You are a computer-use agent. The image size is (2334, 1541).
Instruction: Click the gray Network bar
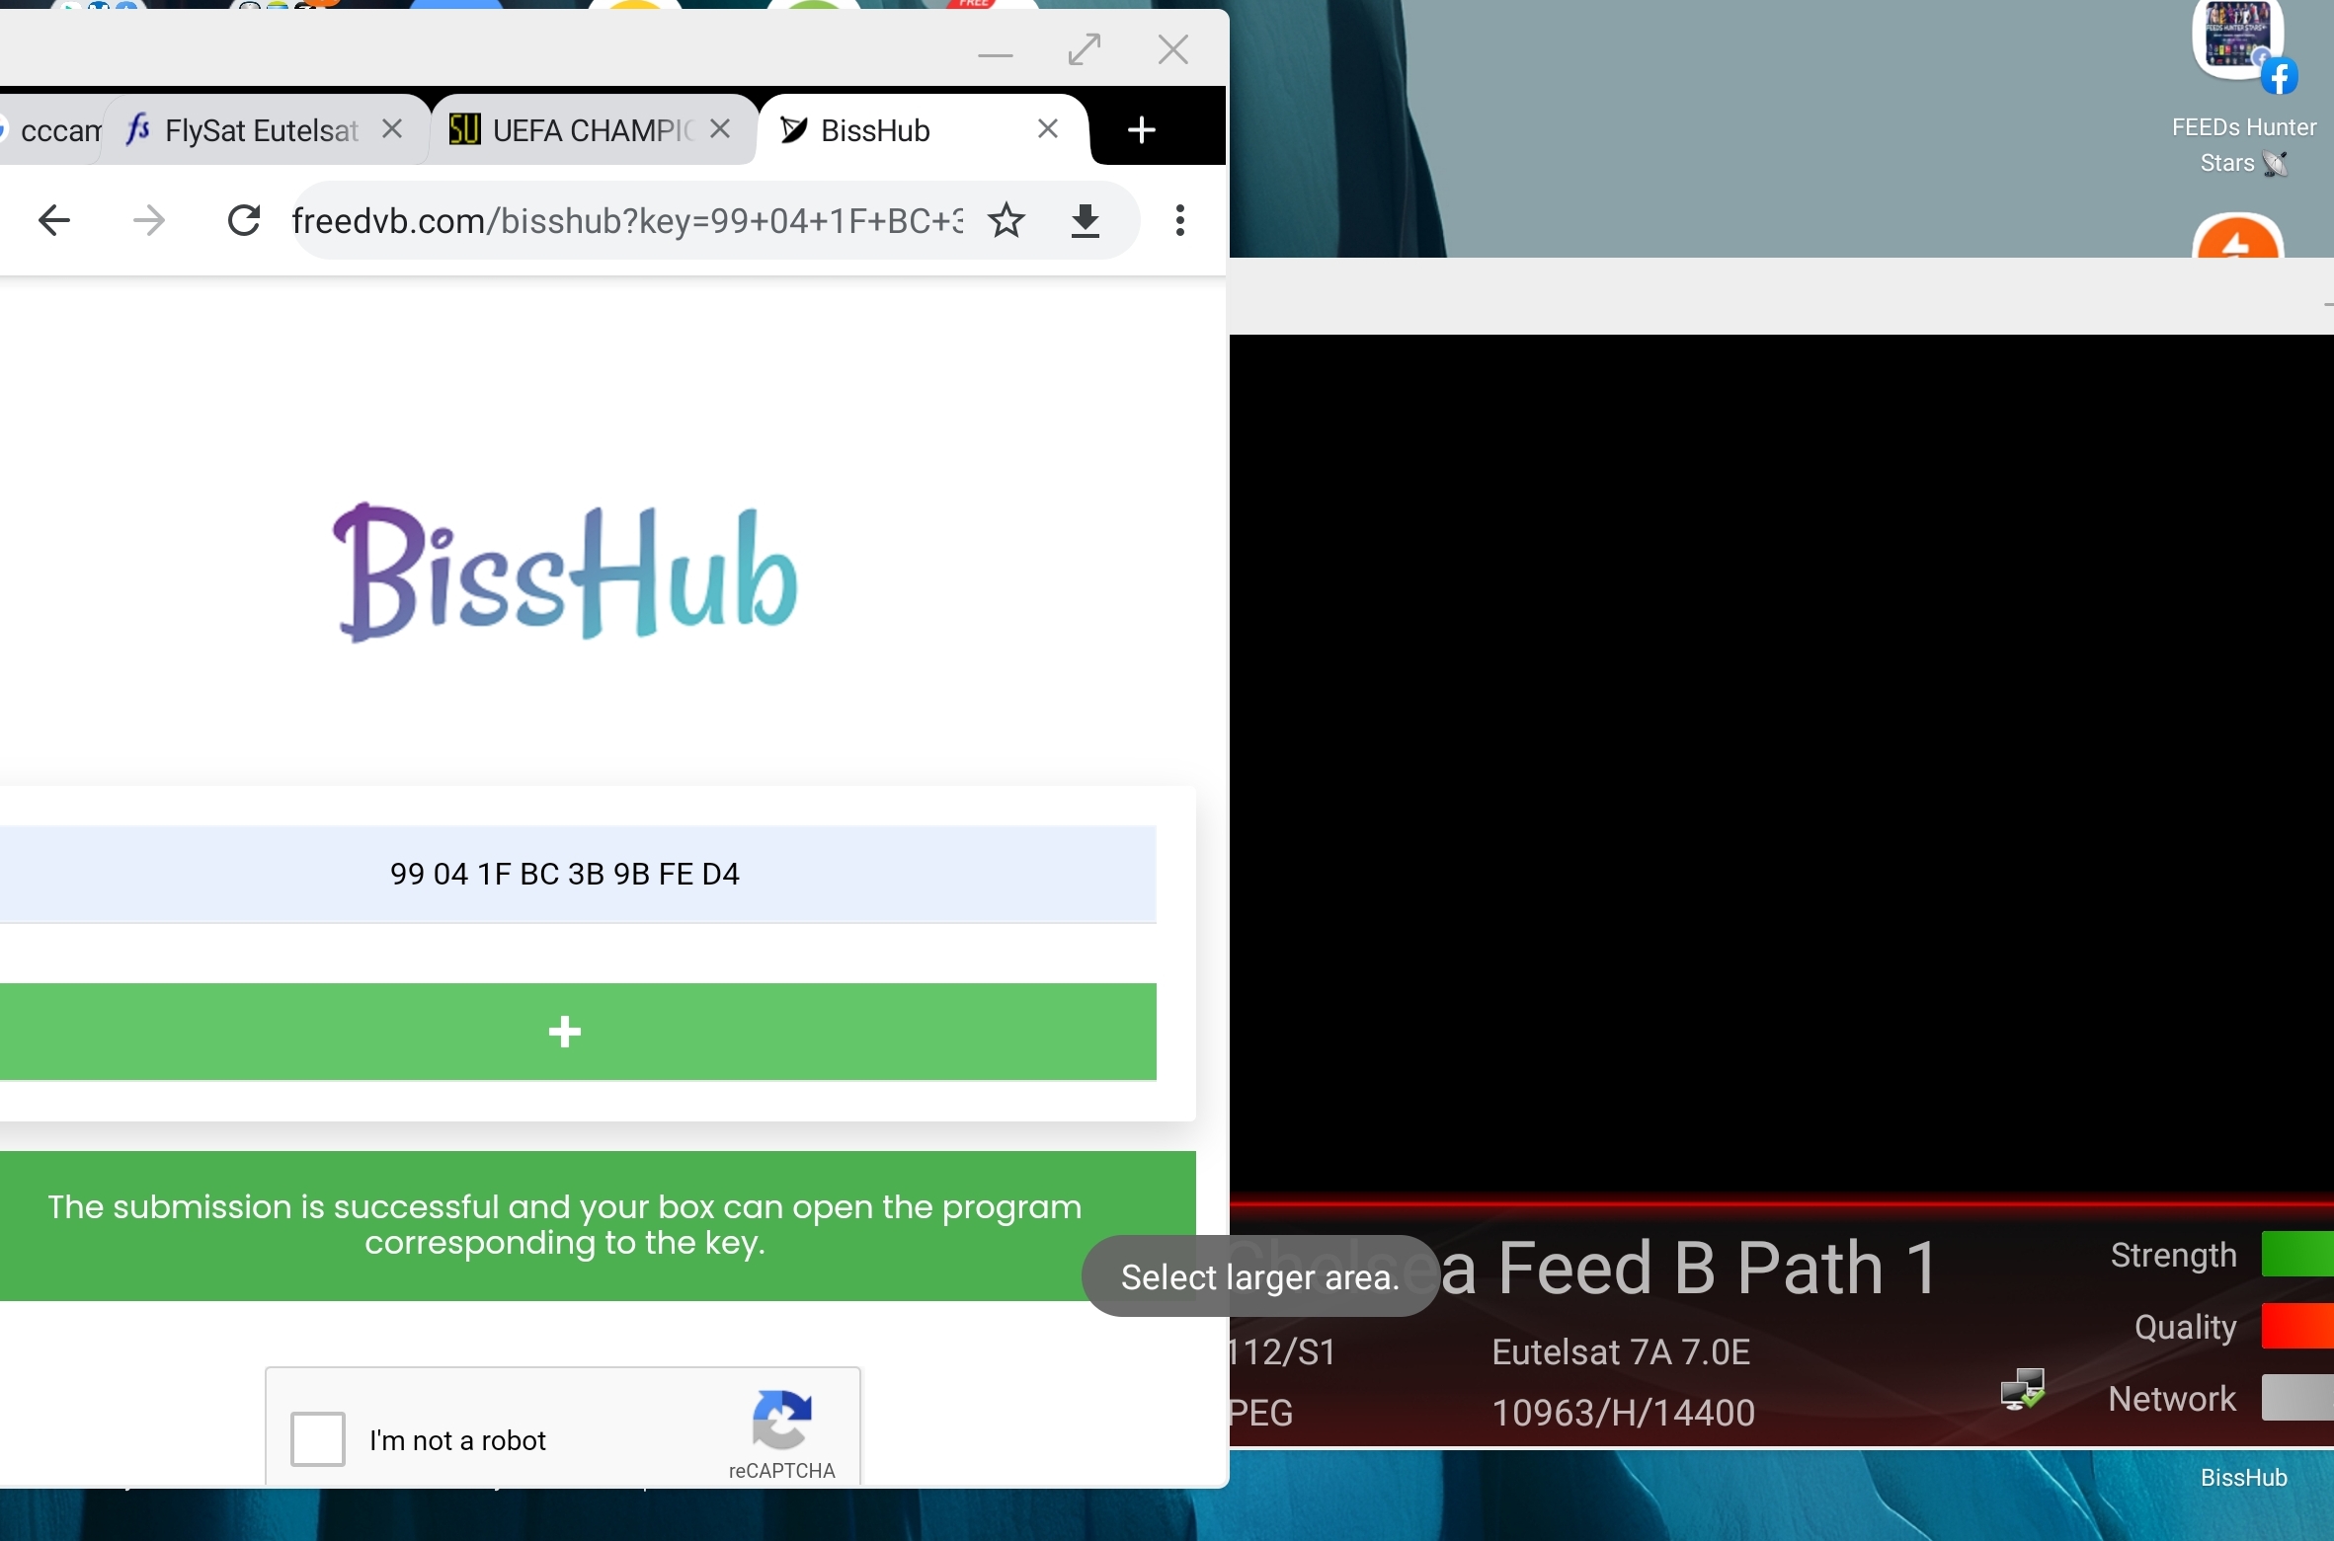point(2297,1398)
